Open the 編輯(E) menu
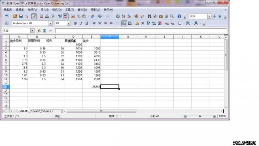 point(20,10)
